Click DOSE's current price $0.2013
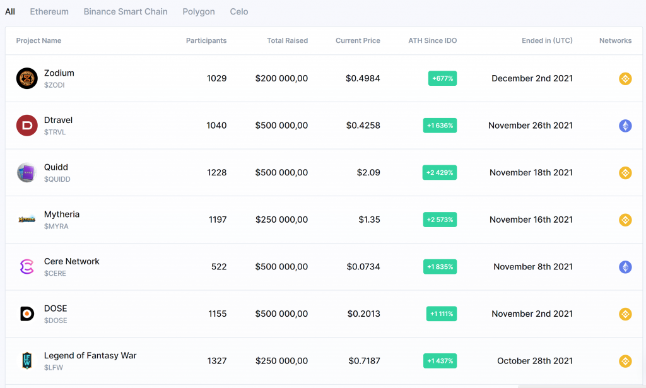Image resolution: width=646 pixels, height=388 pixels. (x=364, y=314)
